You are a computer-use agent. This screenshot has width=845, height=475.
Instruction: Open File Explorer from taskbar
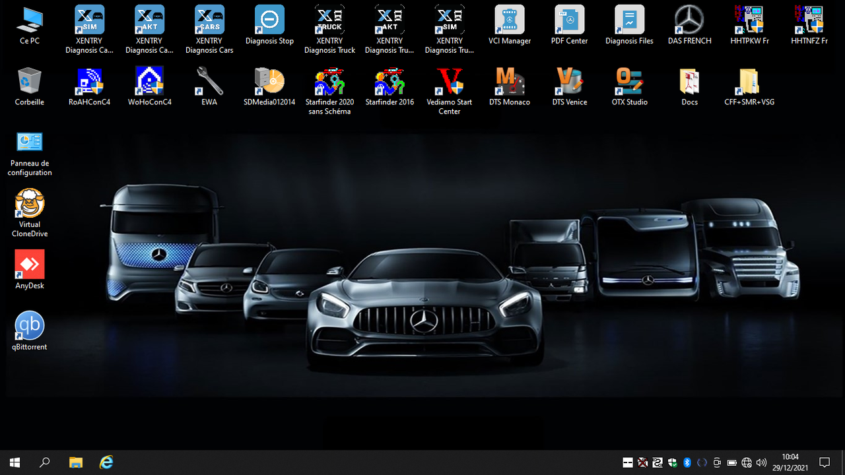76,462
